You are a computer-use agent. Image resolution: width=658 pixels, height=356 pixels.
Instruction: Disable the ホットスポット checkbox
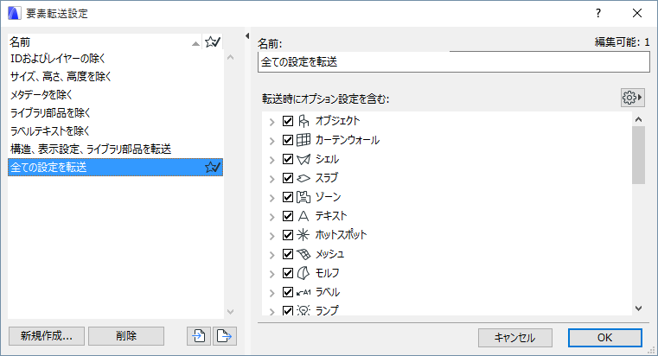287,235
